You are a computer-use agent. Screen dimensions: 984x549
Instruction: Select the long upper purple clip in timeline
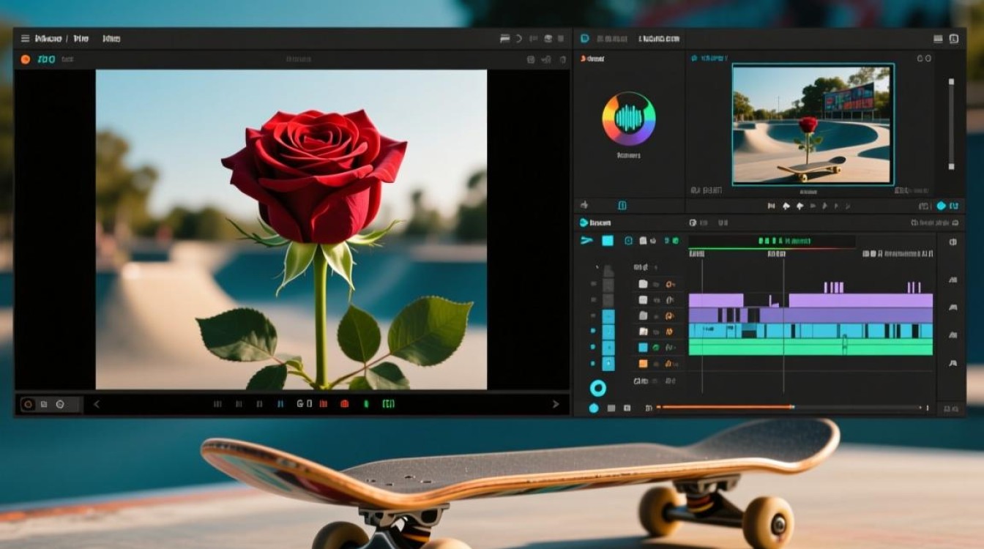point(860,300)
